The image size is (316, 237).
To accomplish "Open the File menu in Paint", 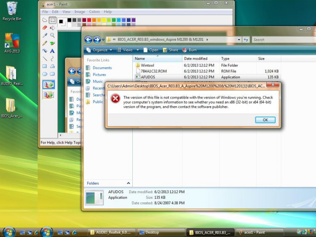I will click(45, 12).
